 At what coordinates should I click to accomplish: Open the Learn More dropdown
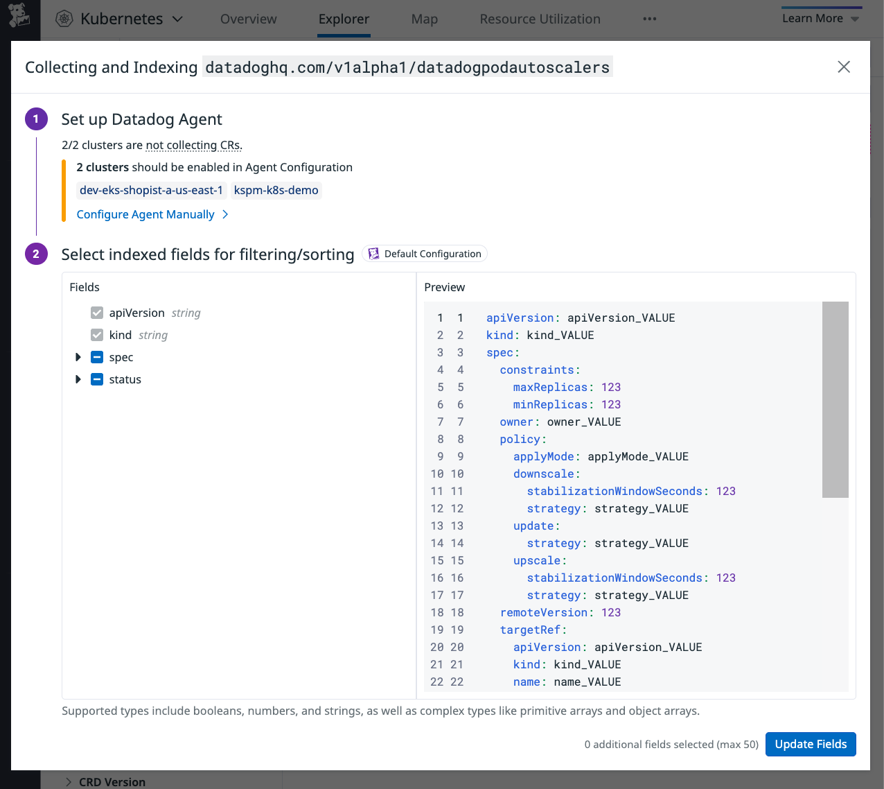[820, 19]
